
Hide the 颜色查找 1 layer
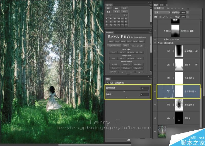[x=155, y=105]
